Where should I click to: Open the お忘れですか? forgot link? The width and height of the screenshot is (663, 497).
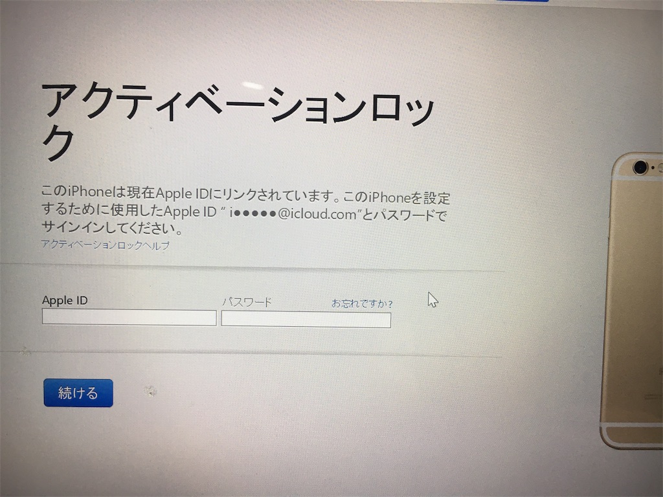click(362, 304)
